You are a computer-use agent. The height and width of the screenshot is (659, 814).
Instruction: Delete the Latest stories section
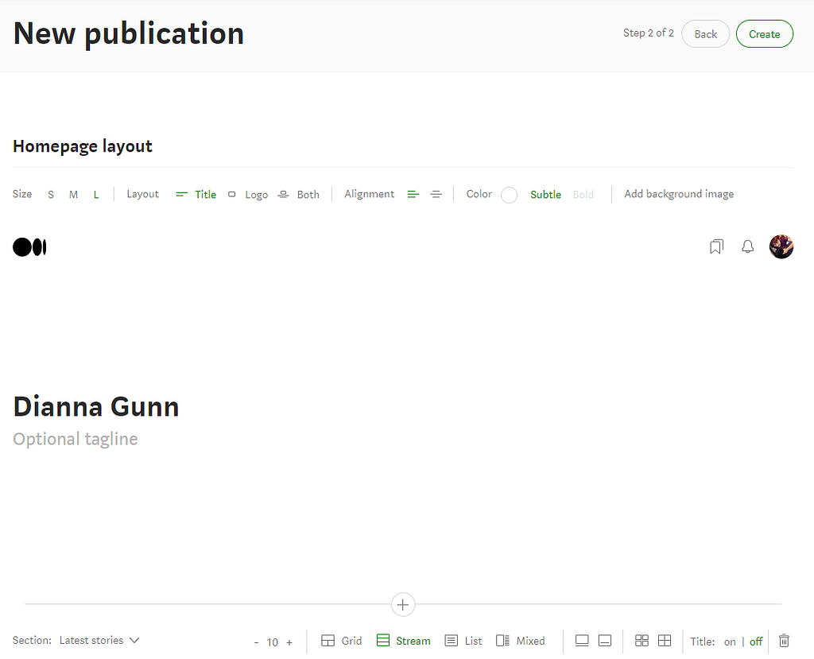(x=784, y=641)
